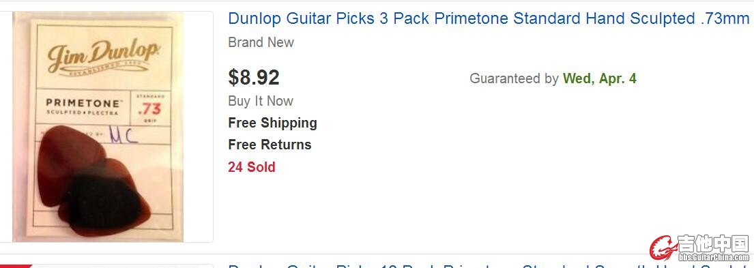Click the red .73 gauge label on the package
Screen dimensions: 754x268
(x=149, y=109)
